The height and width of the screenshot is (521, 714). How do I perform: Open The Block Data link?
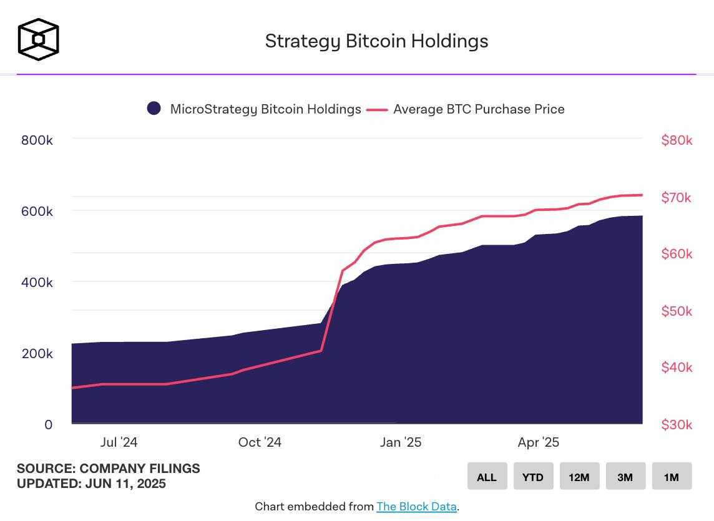pyautogui.click(x=417, y=507)
